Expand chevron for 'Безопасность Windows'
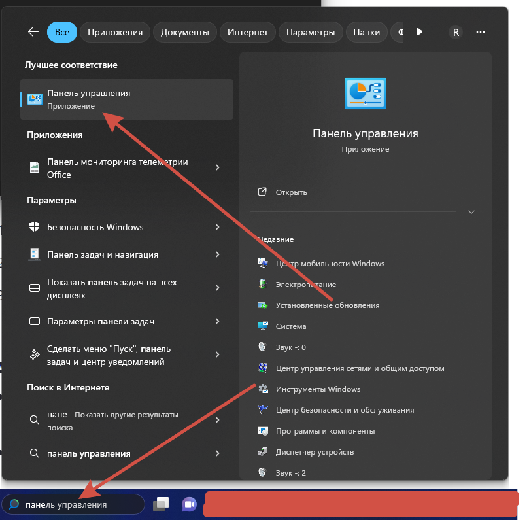Image resolution: width=529 pixels, height=520 pixels. click(218, 227)
